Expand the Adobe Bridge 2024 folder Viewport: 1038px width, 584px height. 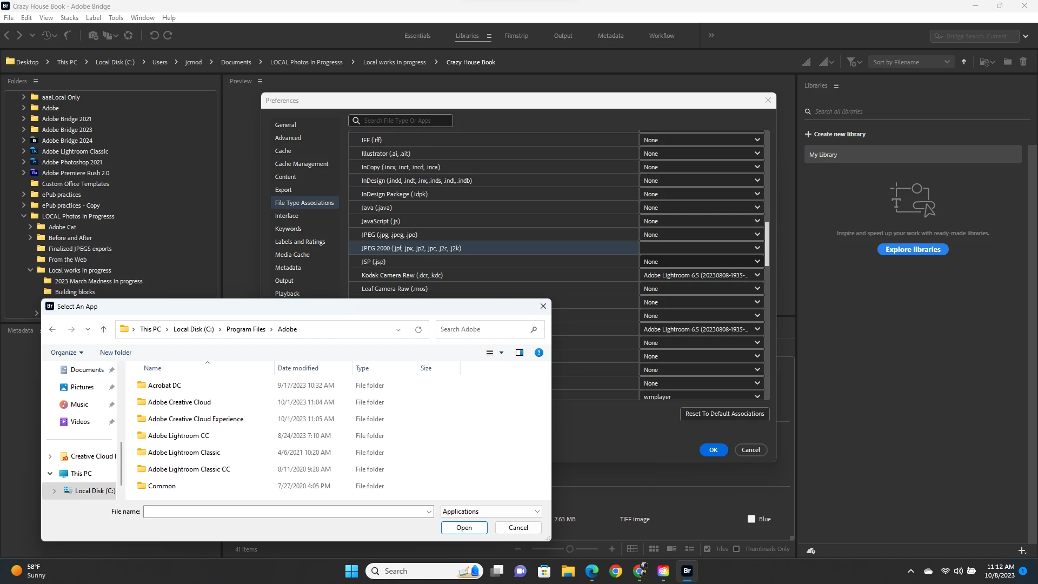point(24,141)
